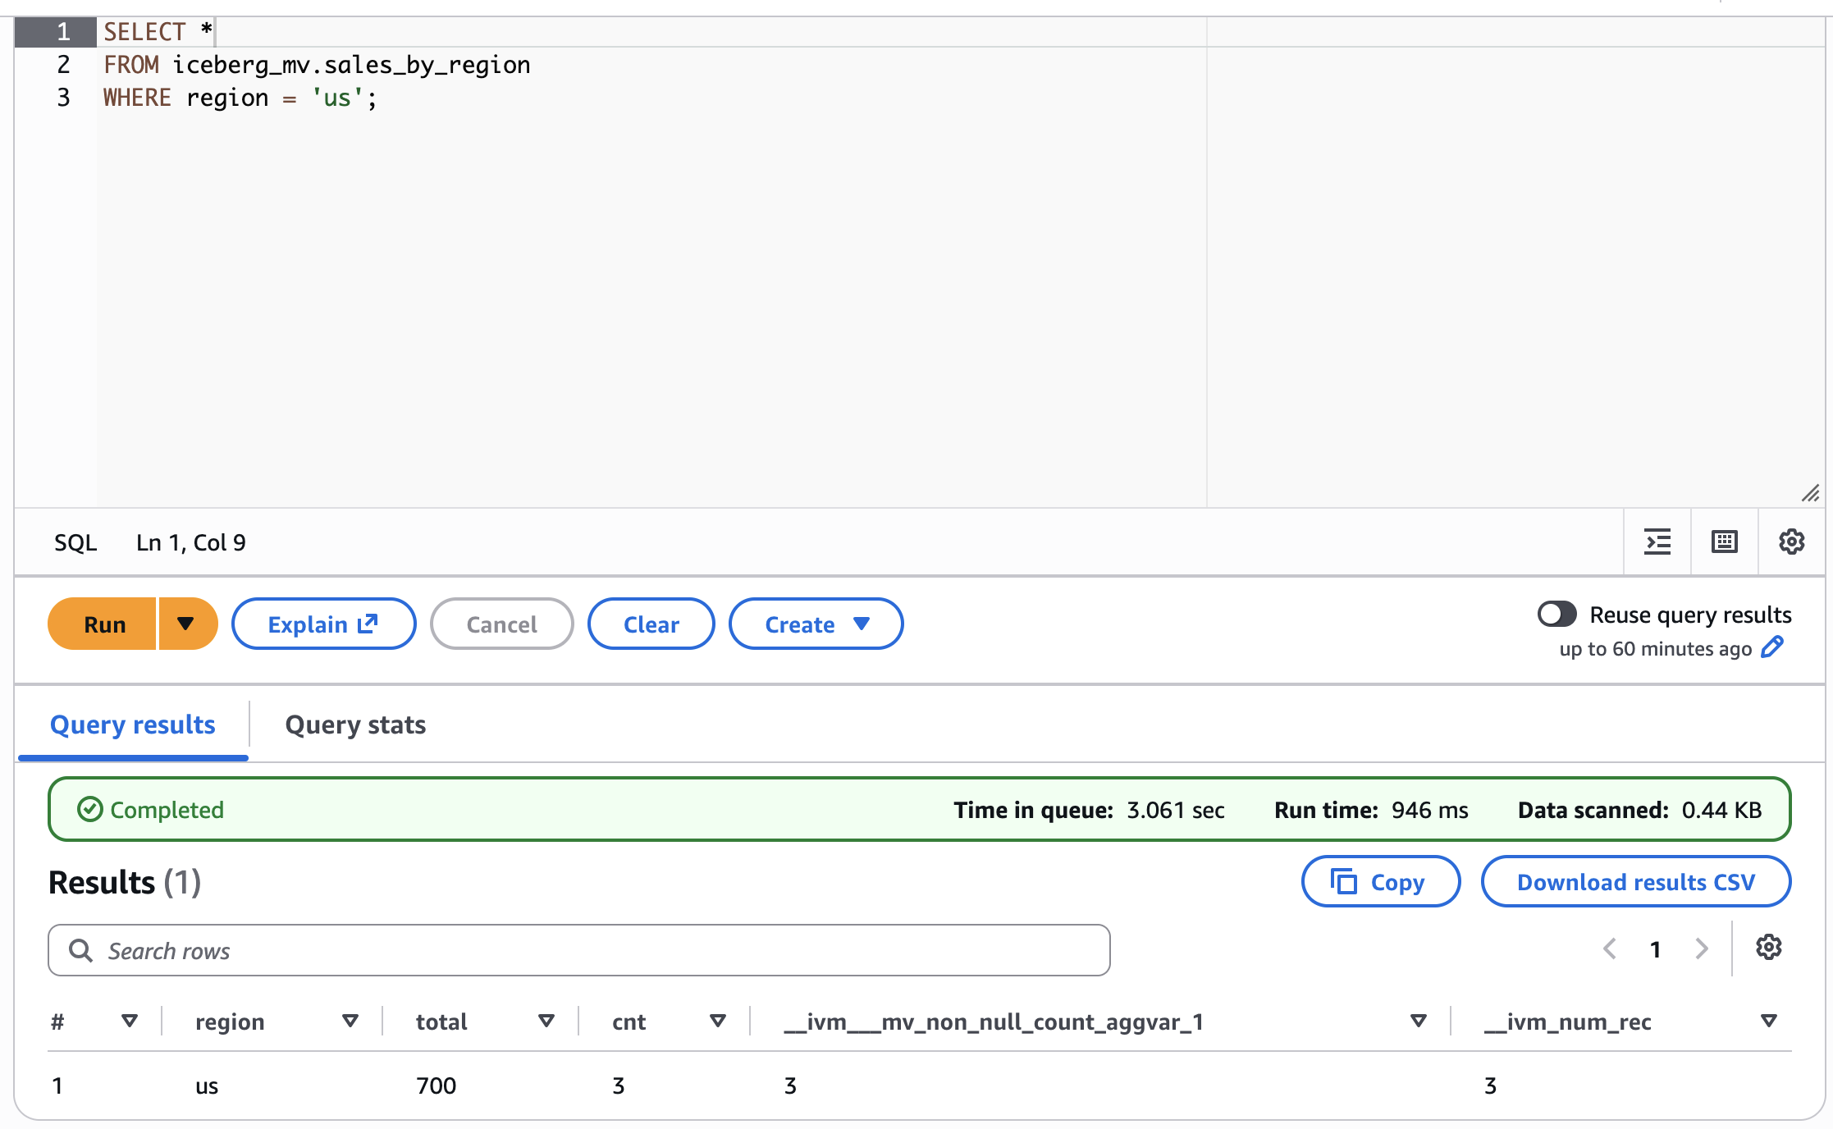Click line number 3 in gutter
1833x1129 pixels.
click(x=63, y=98)
